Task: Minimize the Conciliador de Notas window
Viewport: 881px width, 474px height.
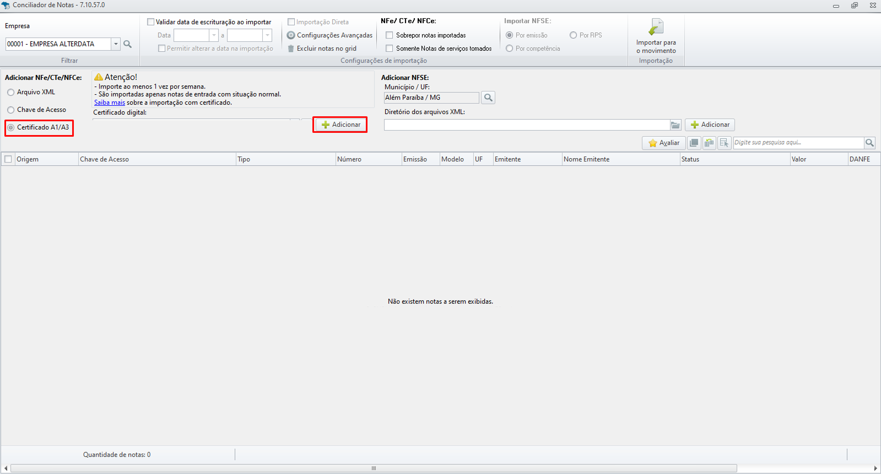Action: [x=836, y=6]
